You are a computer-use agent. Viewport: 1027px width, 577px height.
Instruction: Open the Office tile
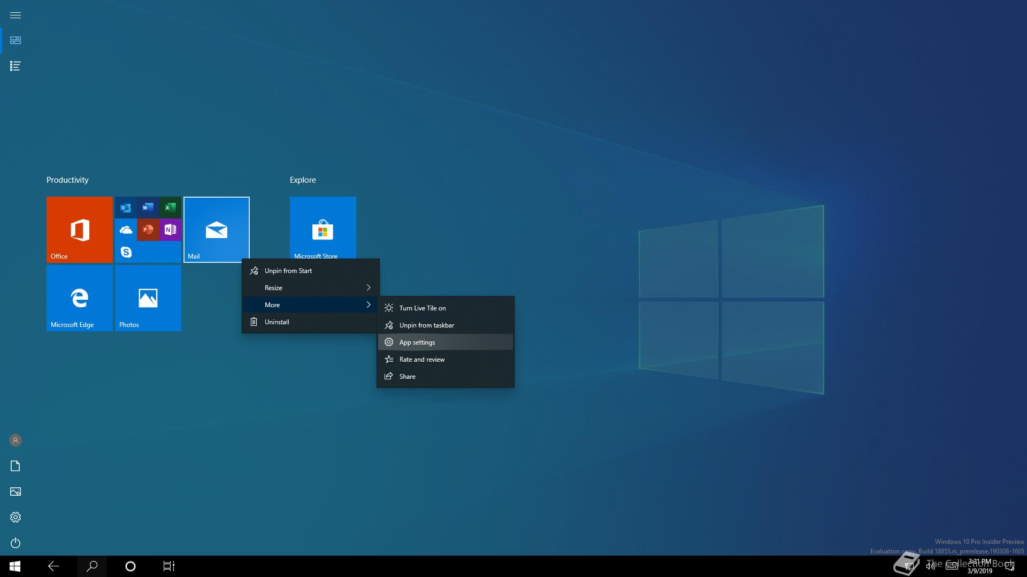(x=80, y=230)
